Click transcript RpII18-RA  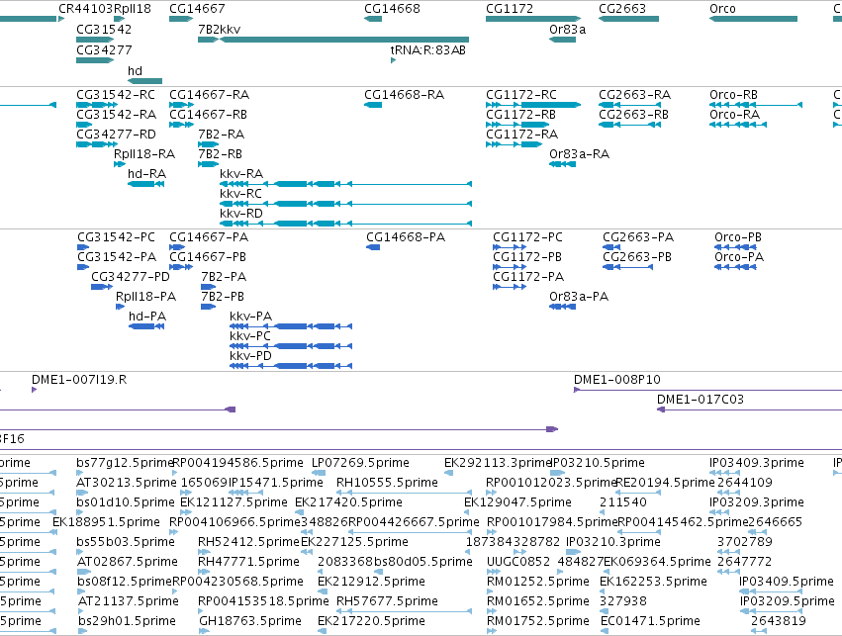point(120,164)
